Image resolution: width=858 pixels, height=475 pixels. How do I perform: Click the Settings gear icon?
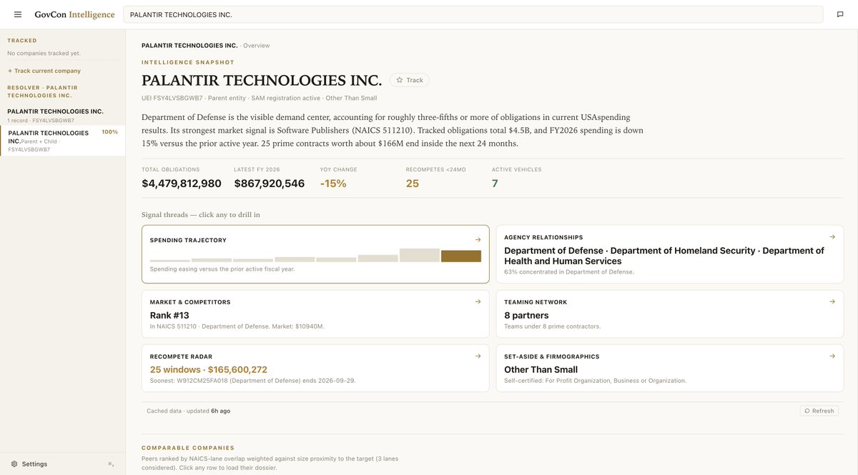(14, 464)
